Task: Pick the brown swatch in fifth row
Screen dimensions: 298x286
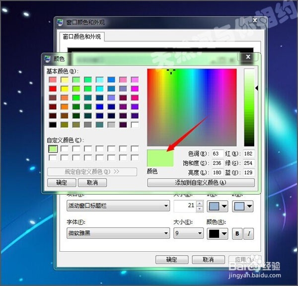Action: pyautogui.click(x=65, y=116)
